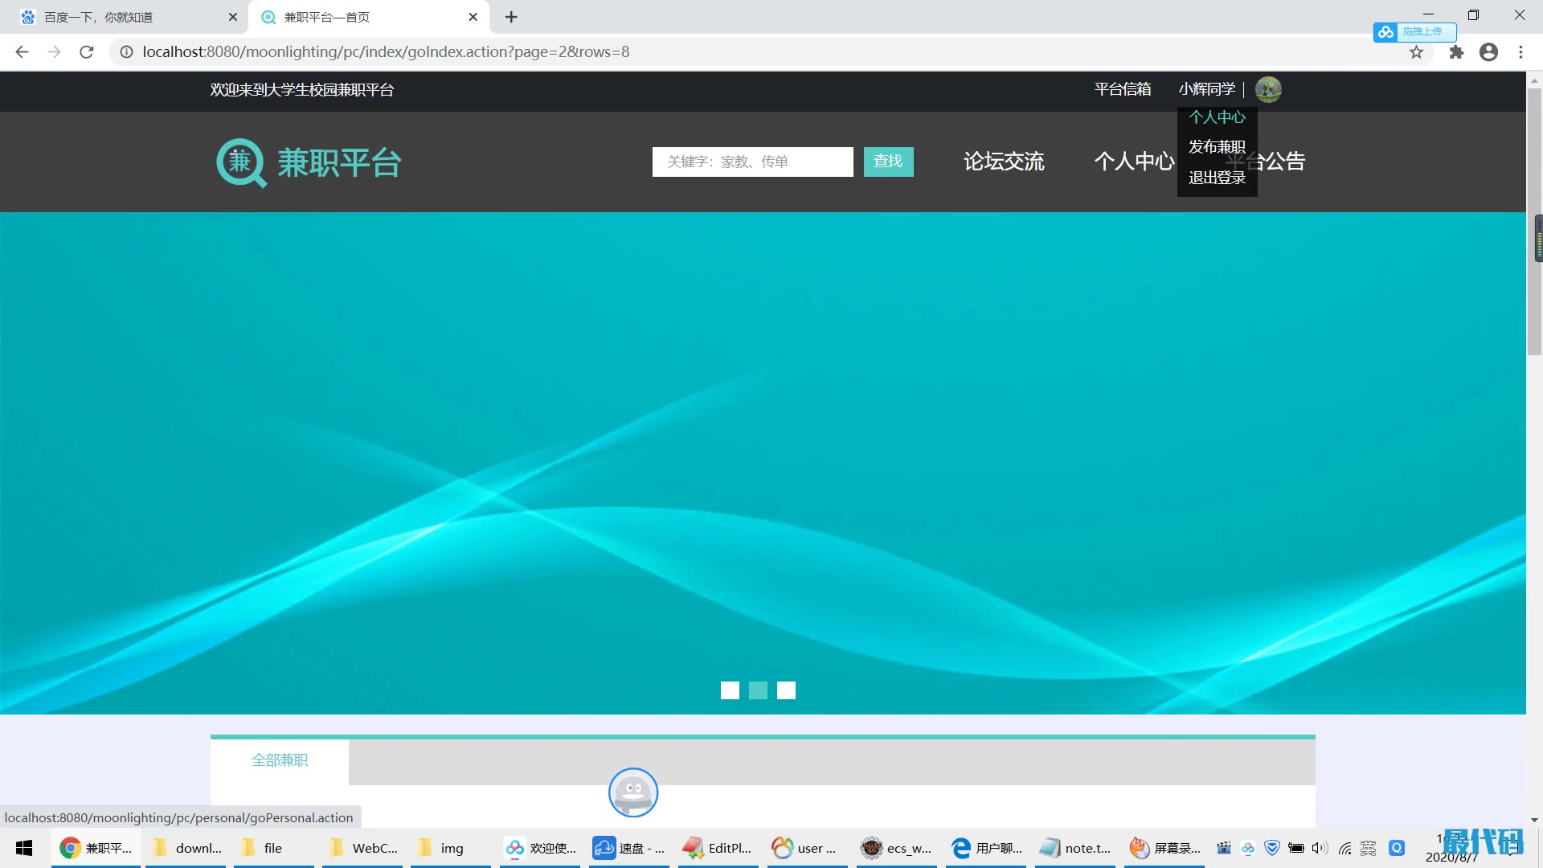Switch to the 全部兼职 tab

[280, 760]
